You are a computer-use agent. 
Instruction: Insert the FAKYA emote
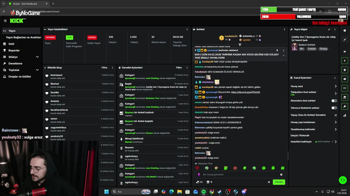pyautogui.click(x=197, y=168)
